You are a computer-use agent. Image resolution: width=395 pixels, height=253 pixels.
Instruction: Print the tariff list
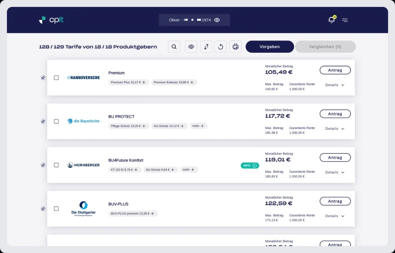[236, 47]
